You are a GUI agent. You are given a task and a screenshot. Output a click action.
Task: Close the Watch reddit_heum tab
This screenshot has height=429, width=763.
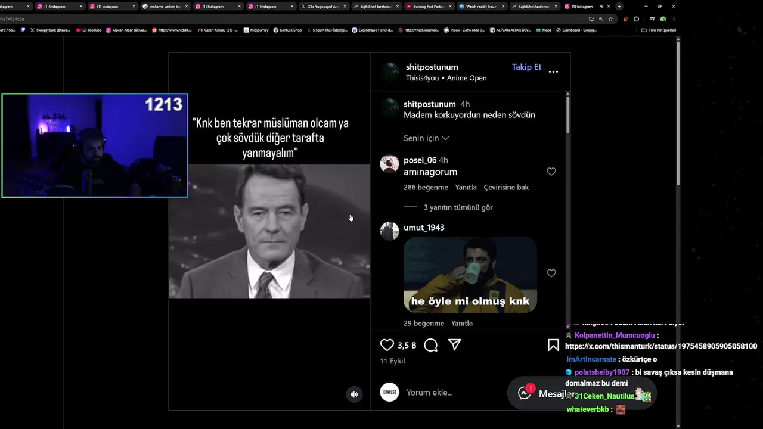click(x=503, y=6)
